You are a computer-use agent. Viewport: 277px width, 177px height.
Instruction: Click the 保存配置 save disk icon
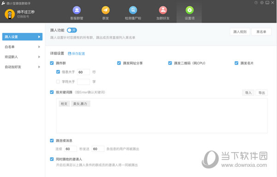70,53
